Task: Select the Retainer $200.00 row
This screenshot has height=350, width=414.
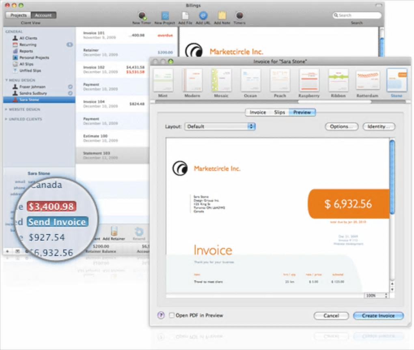Action: point(127,52)
